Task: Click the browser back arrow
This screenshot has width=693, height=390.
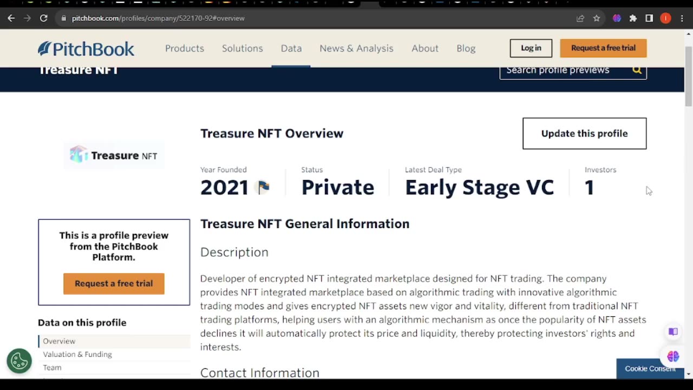Action: click(11, 18)
